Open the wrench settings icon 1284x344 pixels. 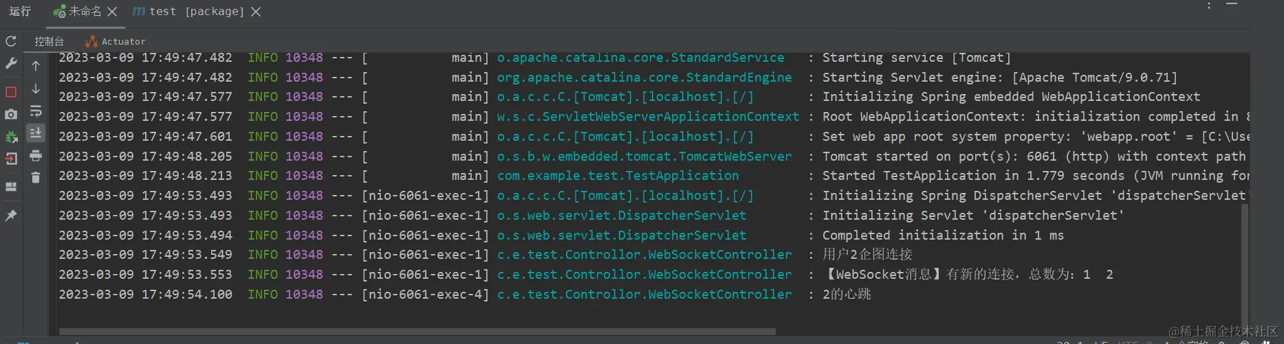pyautogui.click(x=11, y=63)
